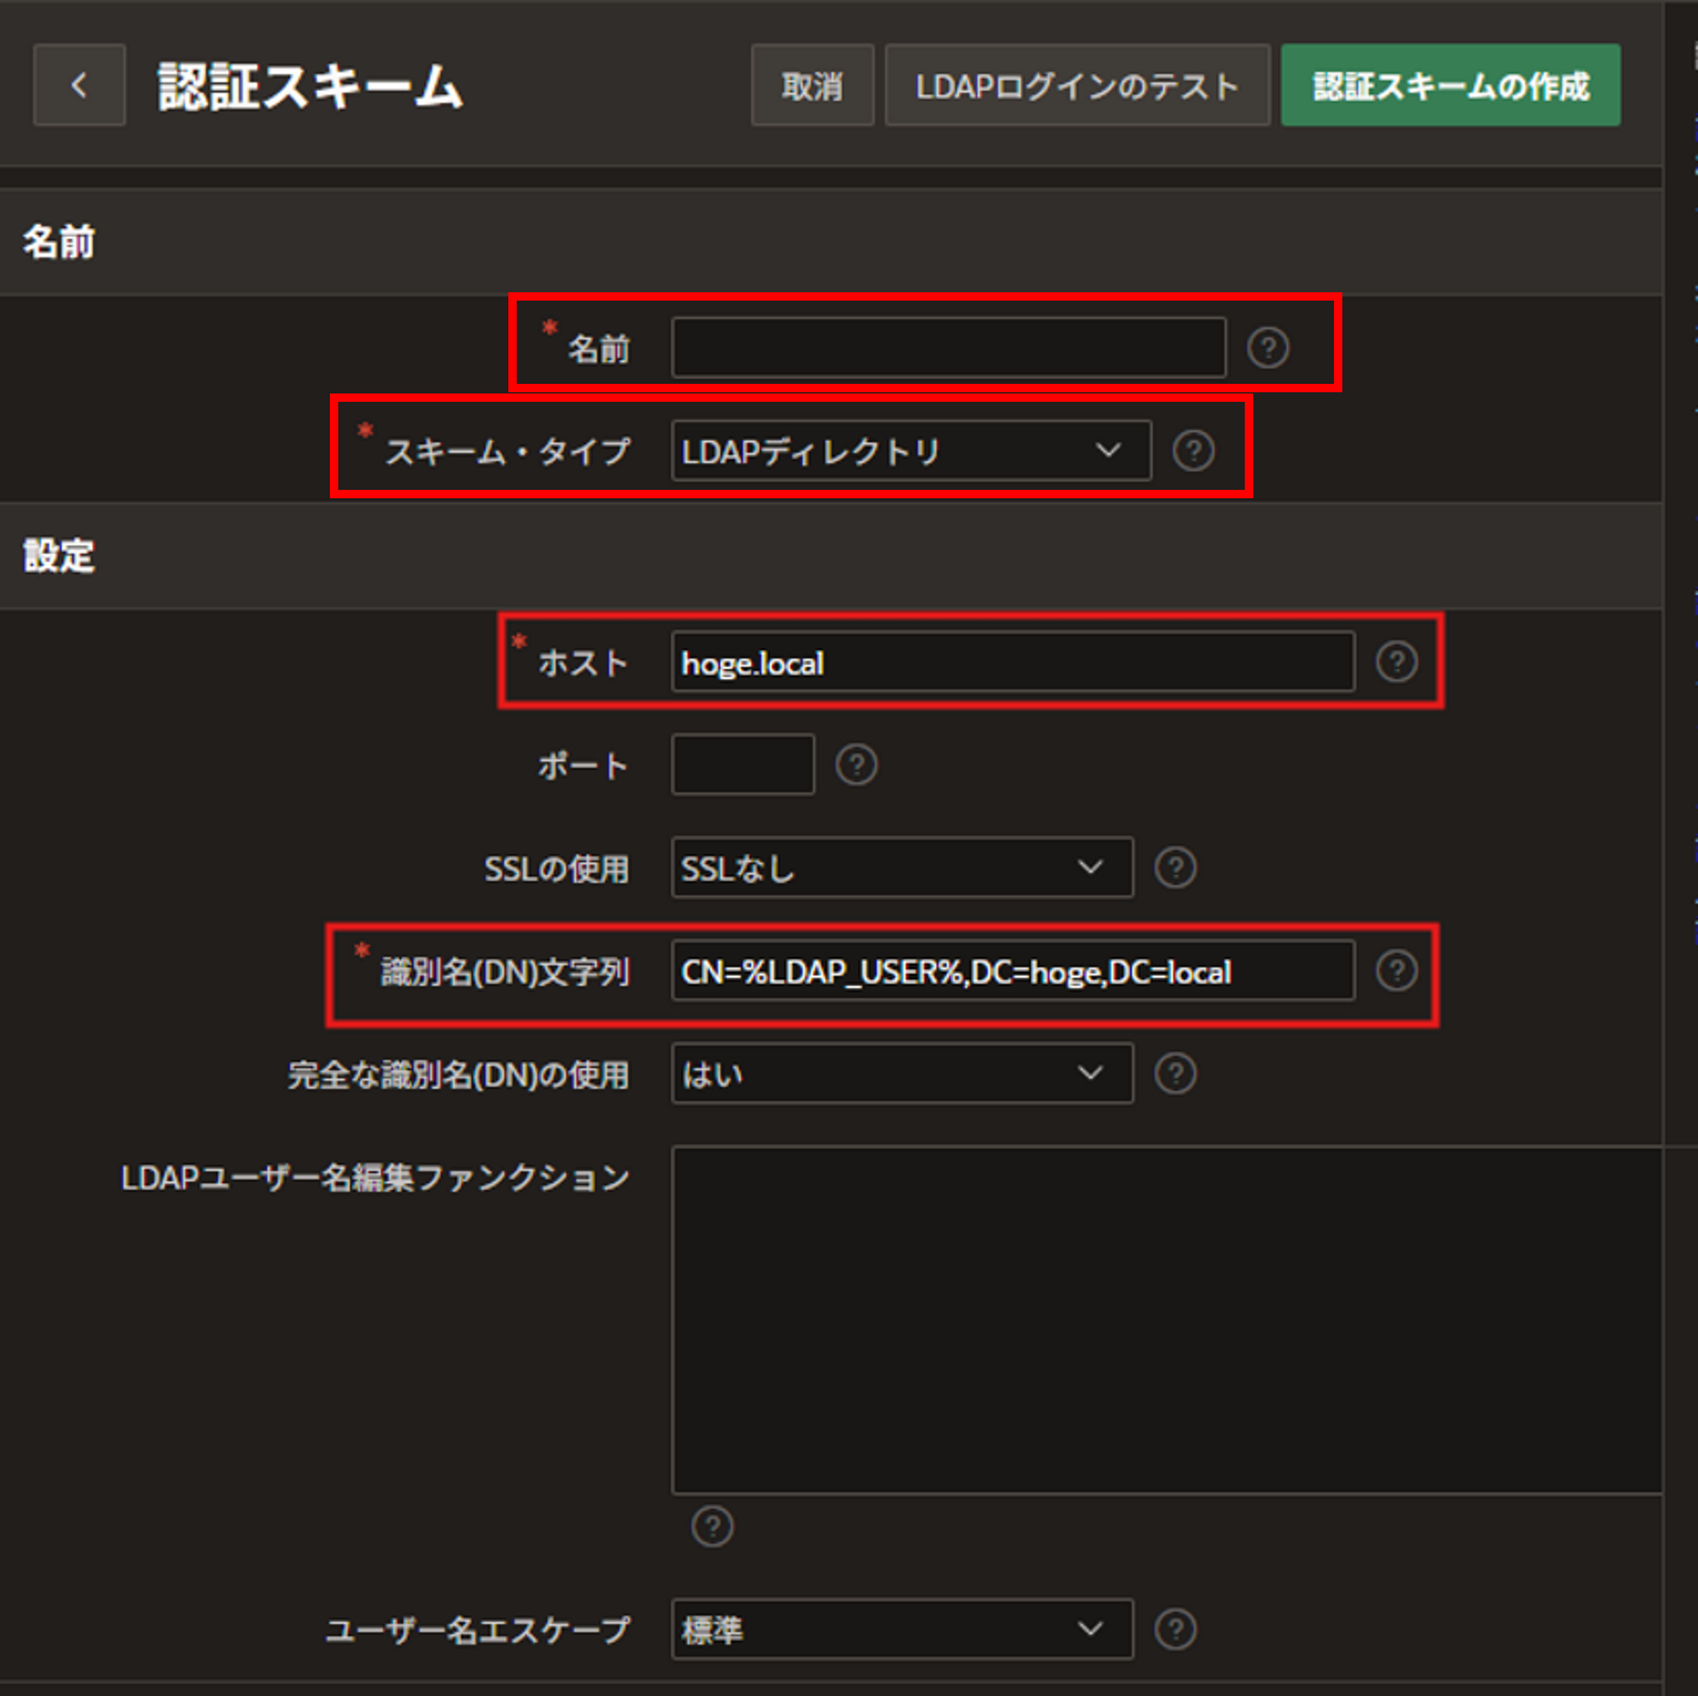Open help for スキーム・タイプ field

pos(1193,450)
